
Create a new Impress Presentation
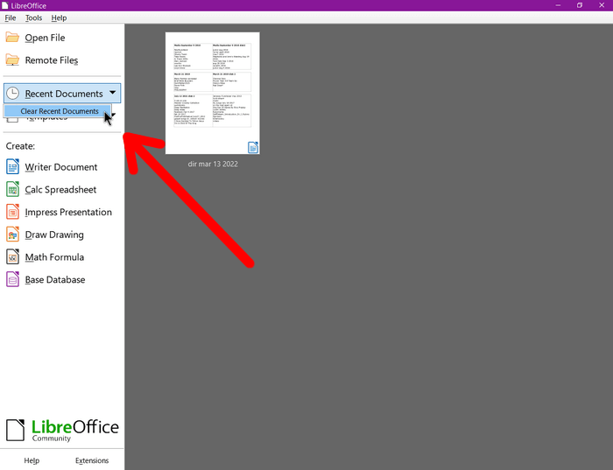(x=68, y=212)
